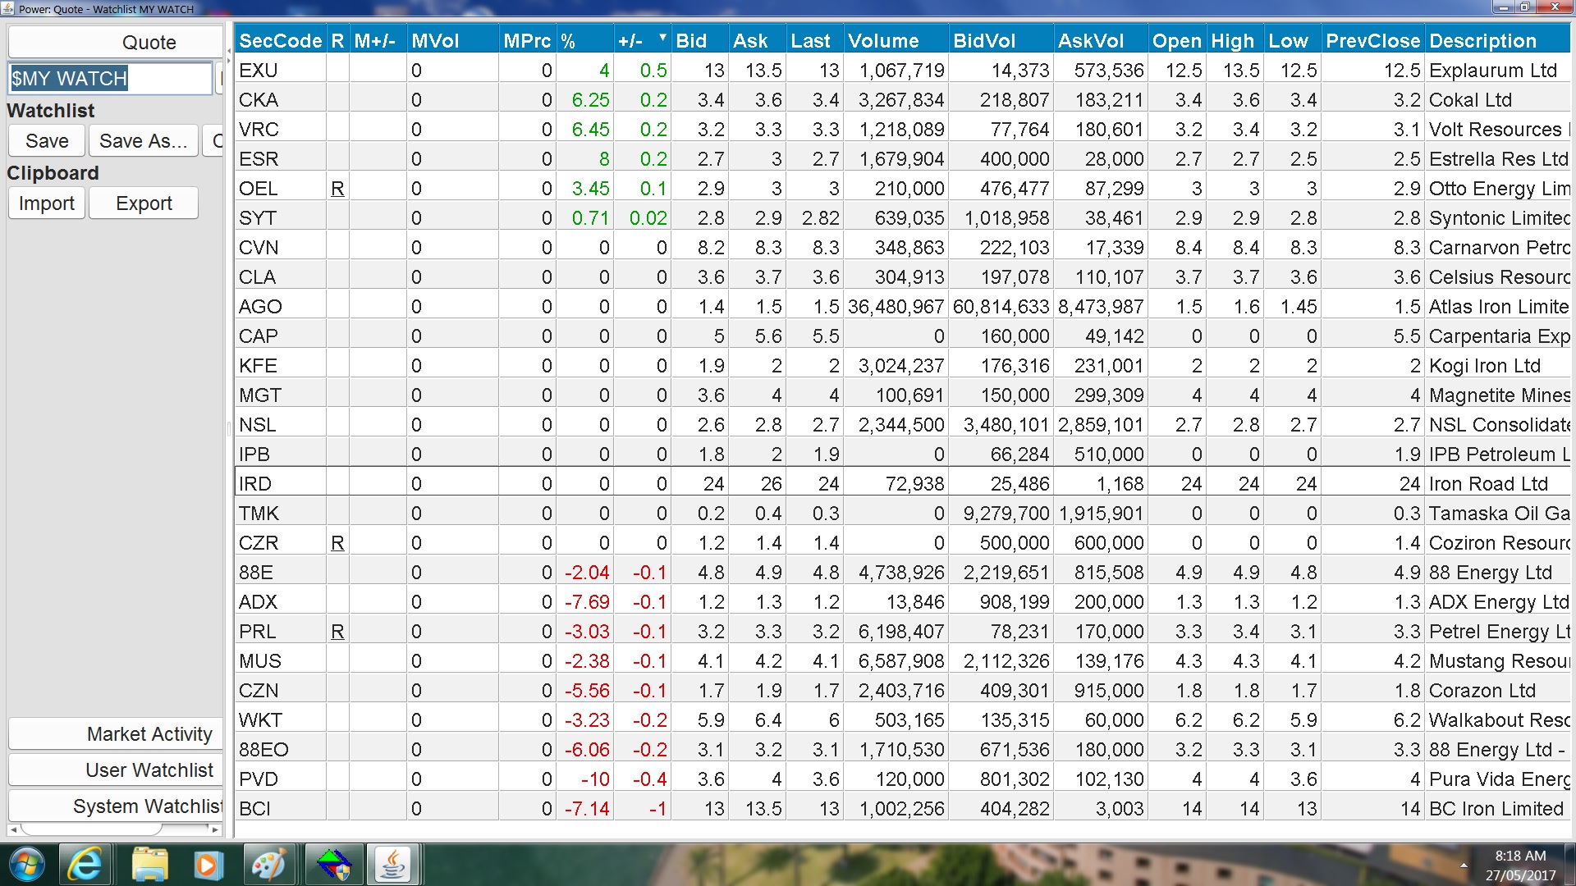1576x886 pixels.
Task: Open Internet Explorer from the taskbar
Action: tap(84, 865)
